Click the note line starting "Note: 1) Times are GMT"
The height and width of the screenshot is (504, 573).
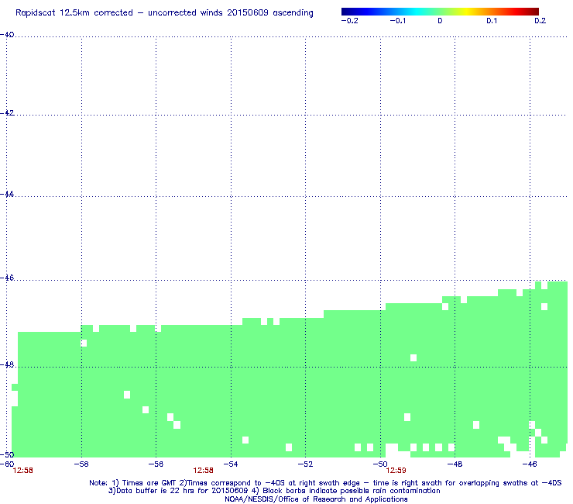pos(325,483)
